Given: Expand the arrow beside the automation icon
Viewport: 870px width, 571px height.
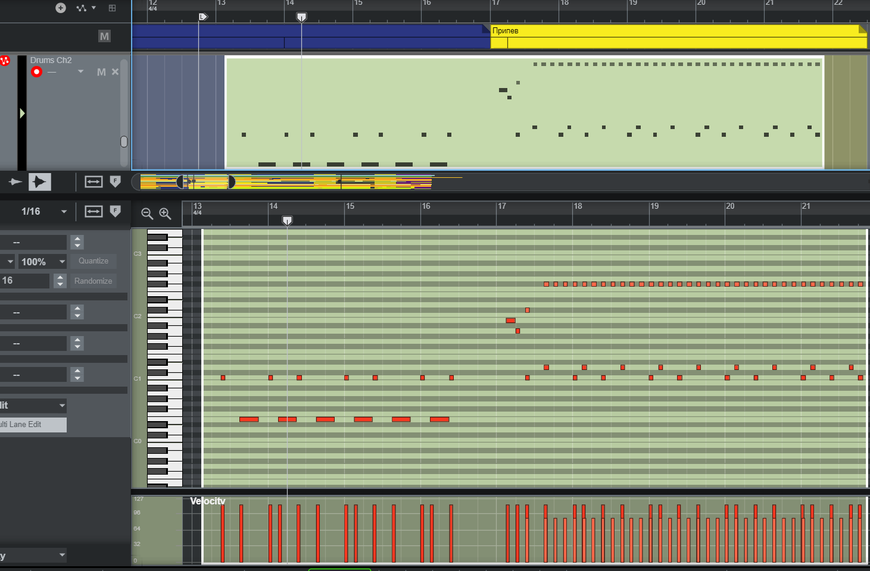Looking at the screenshot, I should (93, 8).
